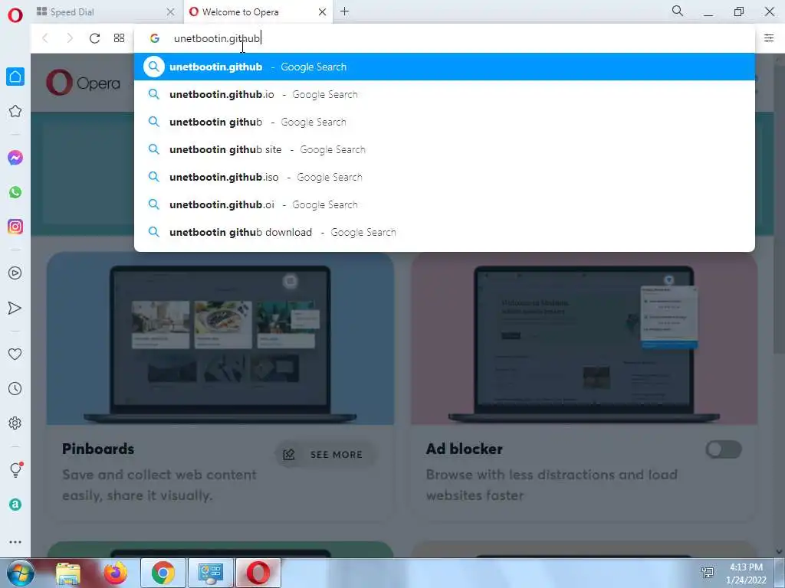This screenshot has height=588, width=785.
Task: Click the Ad blocker laptop preview image
Action: [x=583, y=339]
